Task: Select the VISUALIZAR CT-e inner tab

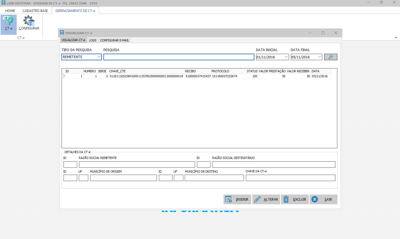Action: click(x=73, y=40)
